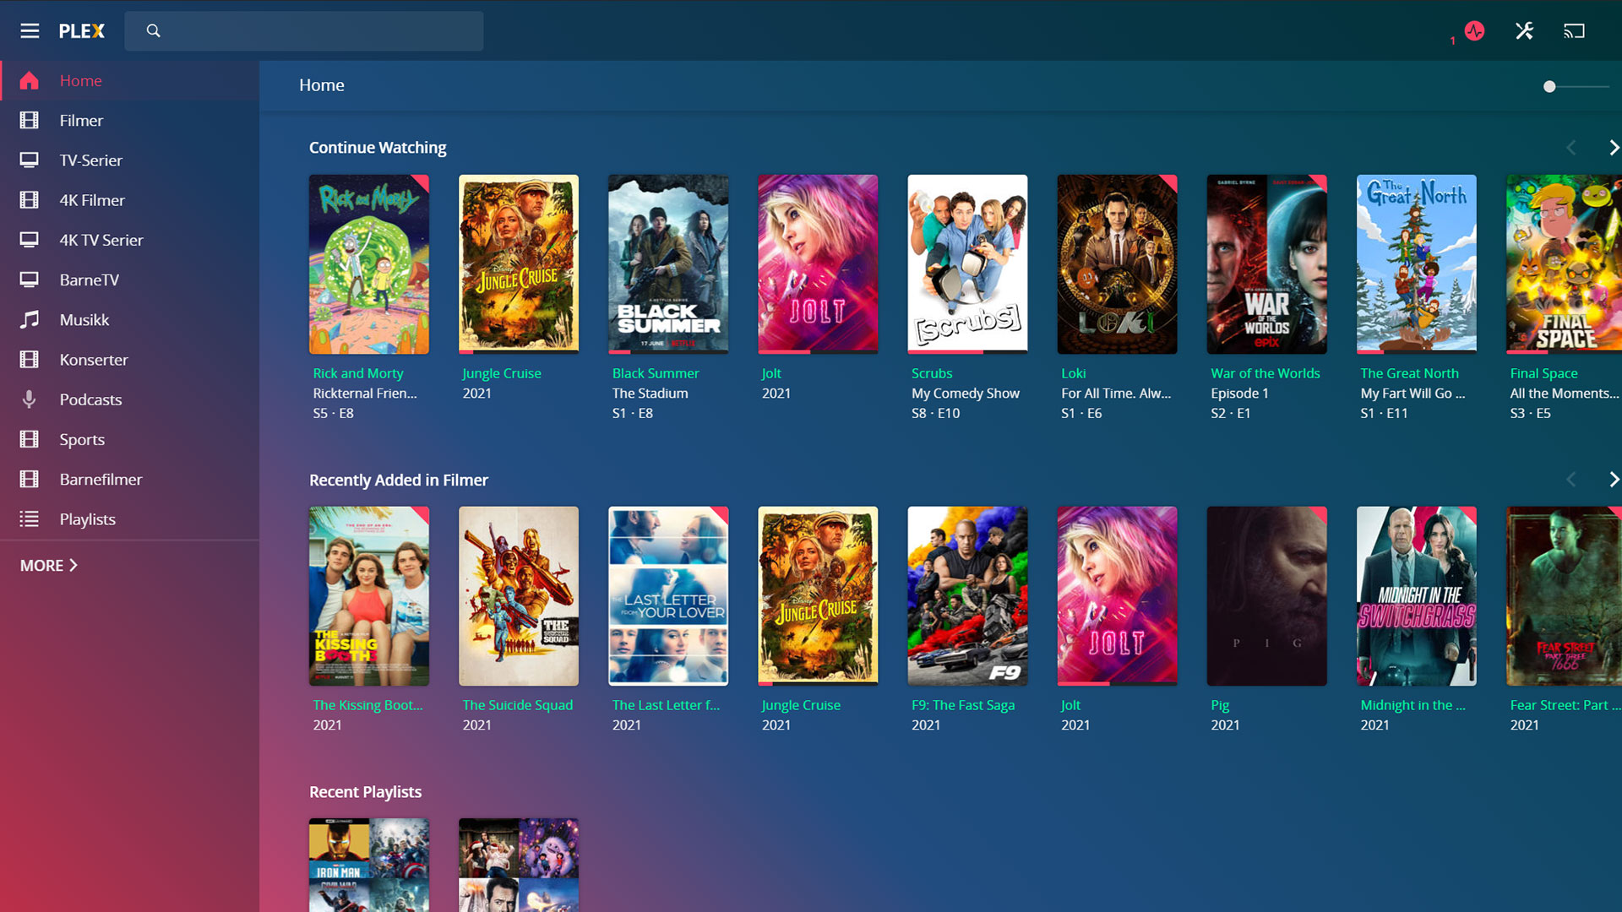
Task: Click the Playlists list icon
Action: 30,519
